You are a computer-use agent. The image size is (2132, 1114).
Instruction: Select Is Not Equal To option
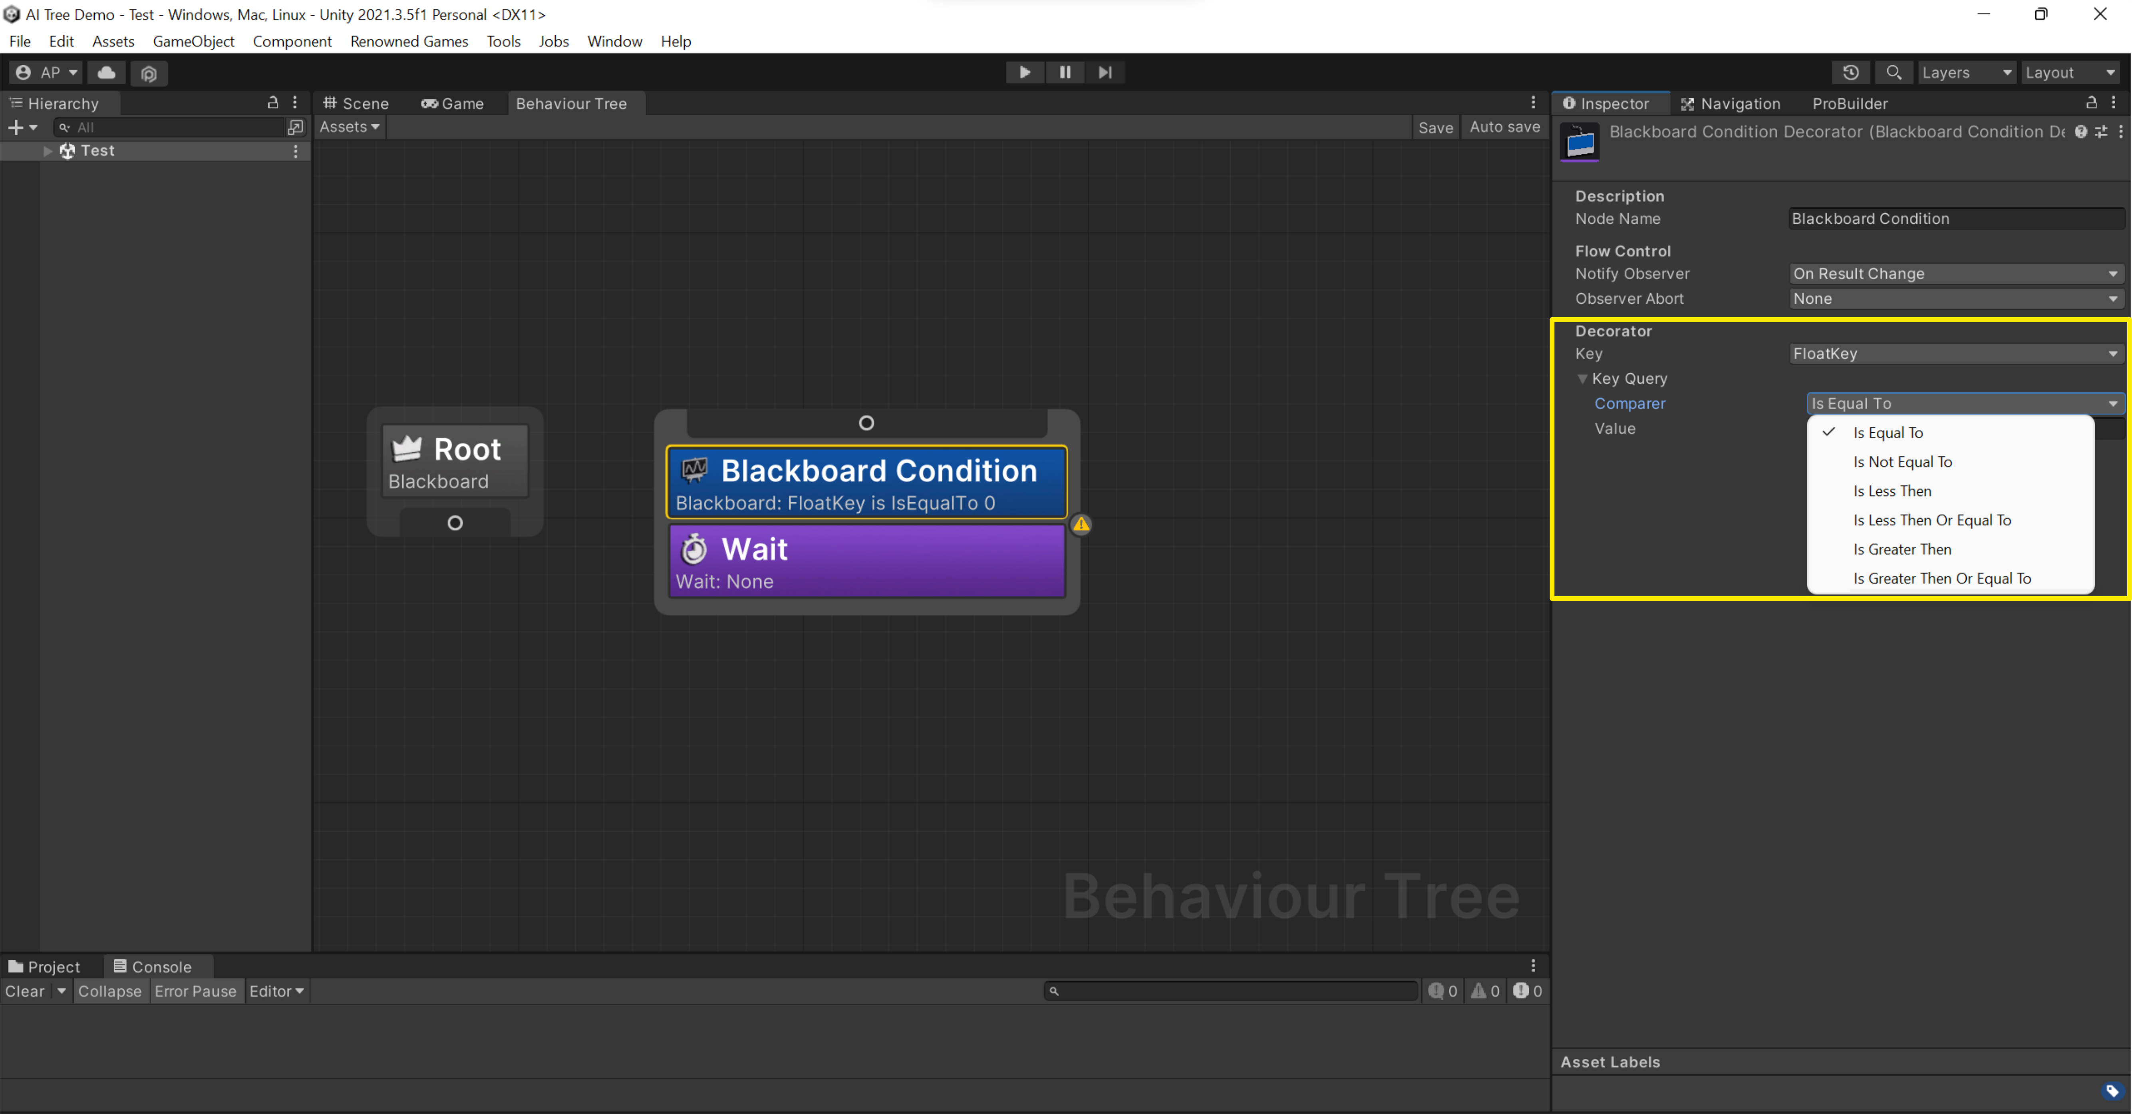coord(1902,462)
